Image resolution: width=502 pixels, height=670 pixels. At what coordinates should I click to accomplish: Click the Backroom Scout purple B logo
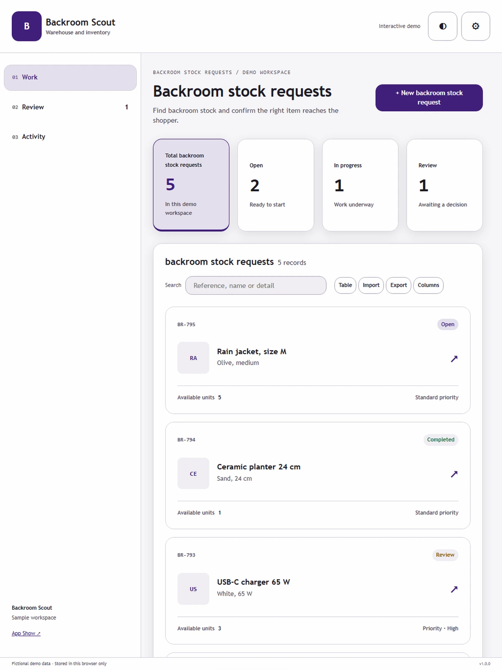coord(27,26)
